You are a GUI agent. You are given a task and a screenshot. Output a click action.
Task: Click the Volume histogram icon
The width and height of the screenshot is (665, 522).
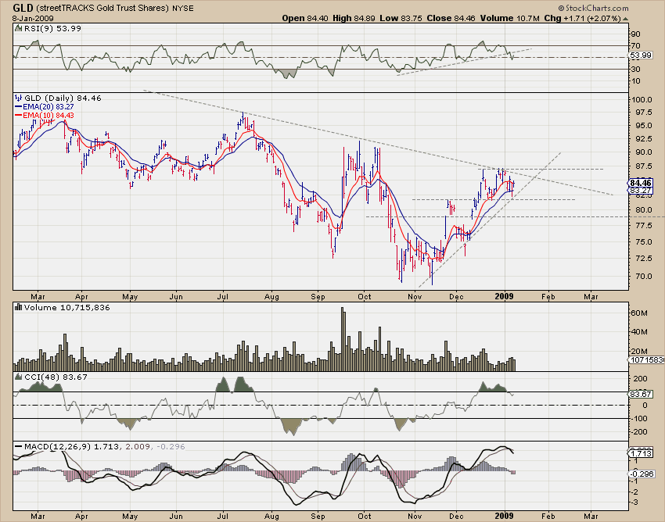pos(18,307)
